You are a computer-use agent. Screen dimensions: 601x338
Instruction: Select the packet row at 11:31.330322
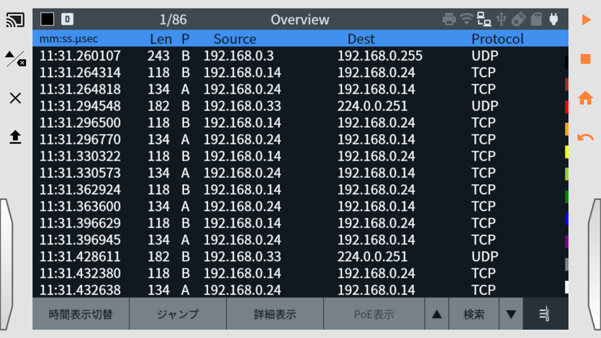click(x=299, y=156)
